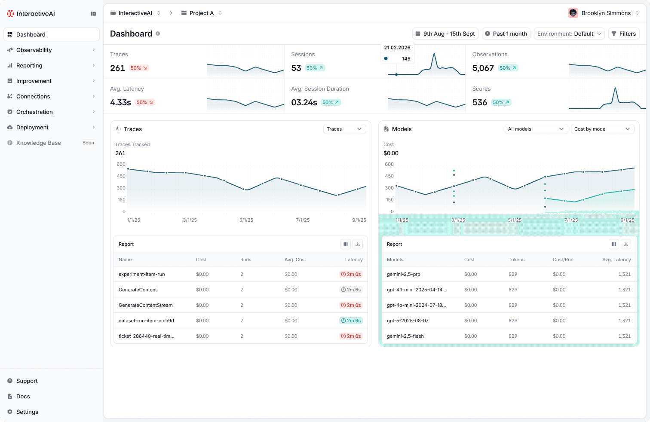The height and width of the screenshot is (422, 650).
Task: Click the Past 1 month button
Action: click(x=506, y=34)
